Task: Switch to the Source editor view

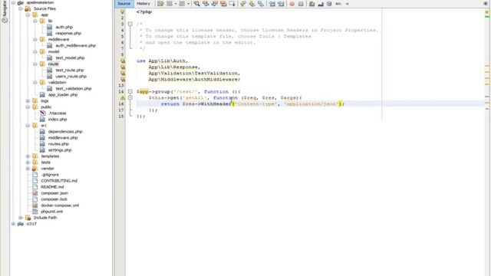Action: coord(124,4)
